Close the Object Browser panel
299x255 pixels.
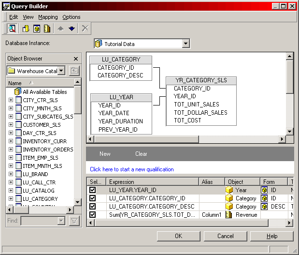point(75,59)
